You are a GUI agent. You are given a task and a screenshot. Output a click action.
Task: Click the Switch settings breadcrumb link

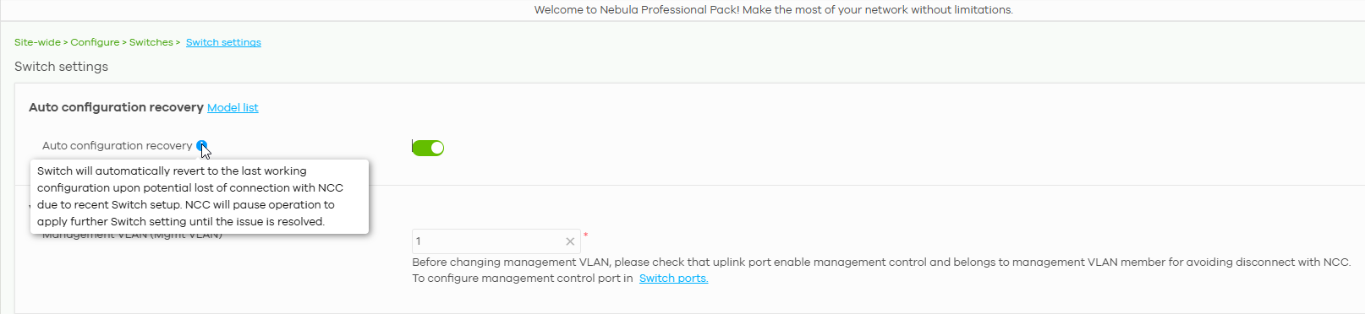tap(223, 42)
